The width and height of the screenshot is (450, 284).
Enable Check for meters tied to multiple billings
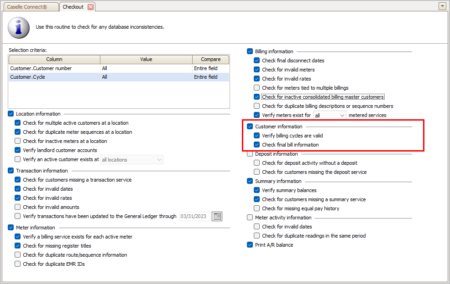point(256,88)
